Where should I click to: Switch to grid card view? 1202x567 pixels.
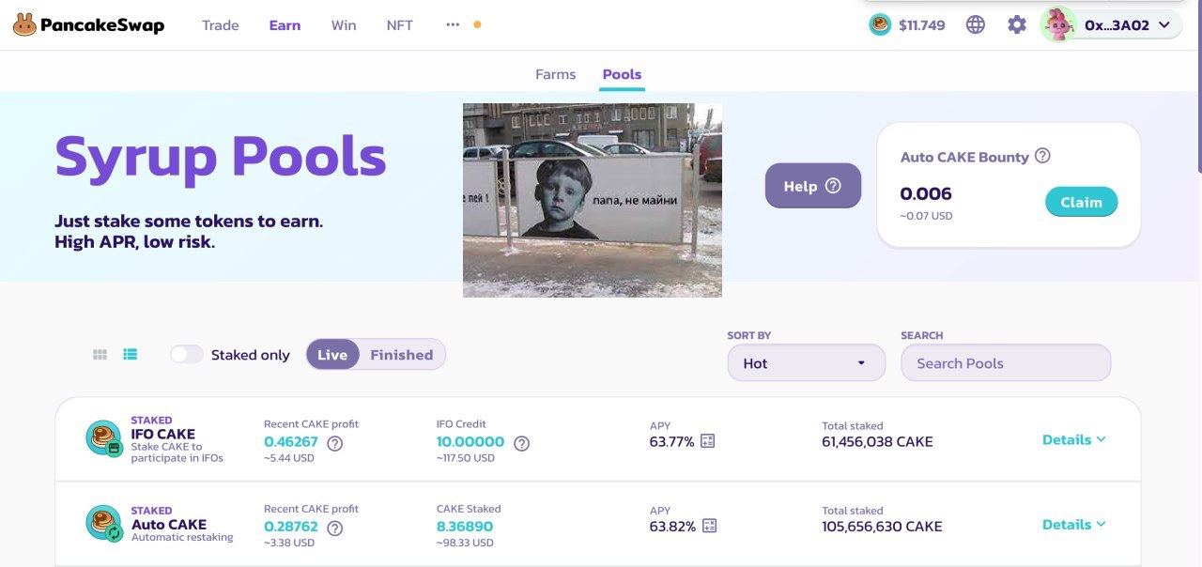coord(100,355)
